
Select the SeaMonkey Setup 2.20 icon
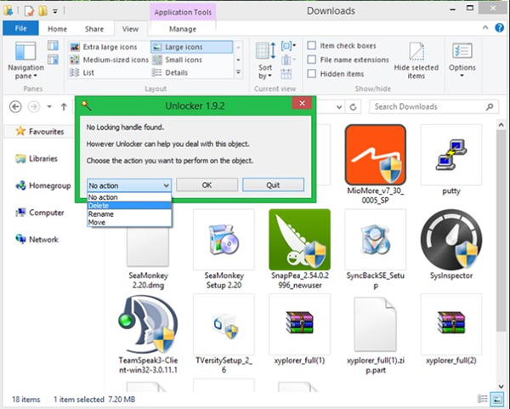click(x=224, y=240)
